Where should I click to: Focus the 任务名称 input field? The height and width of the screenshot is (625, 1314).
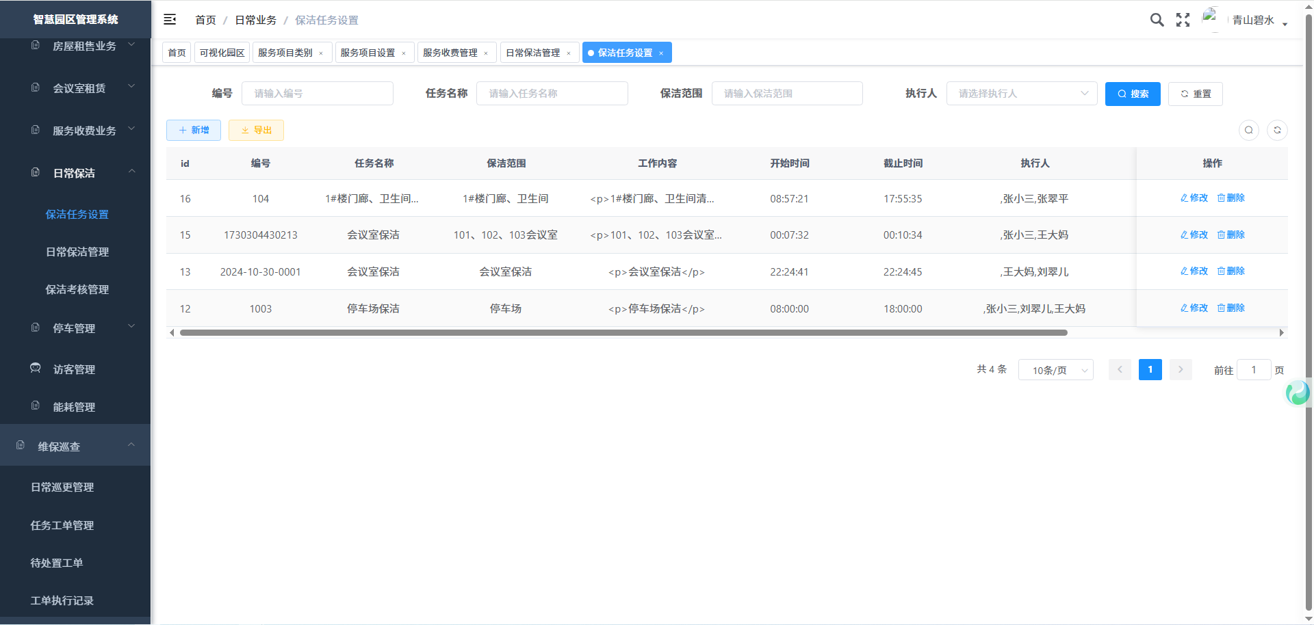click(552, 94)
